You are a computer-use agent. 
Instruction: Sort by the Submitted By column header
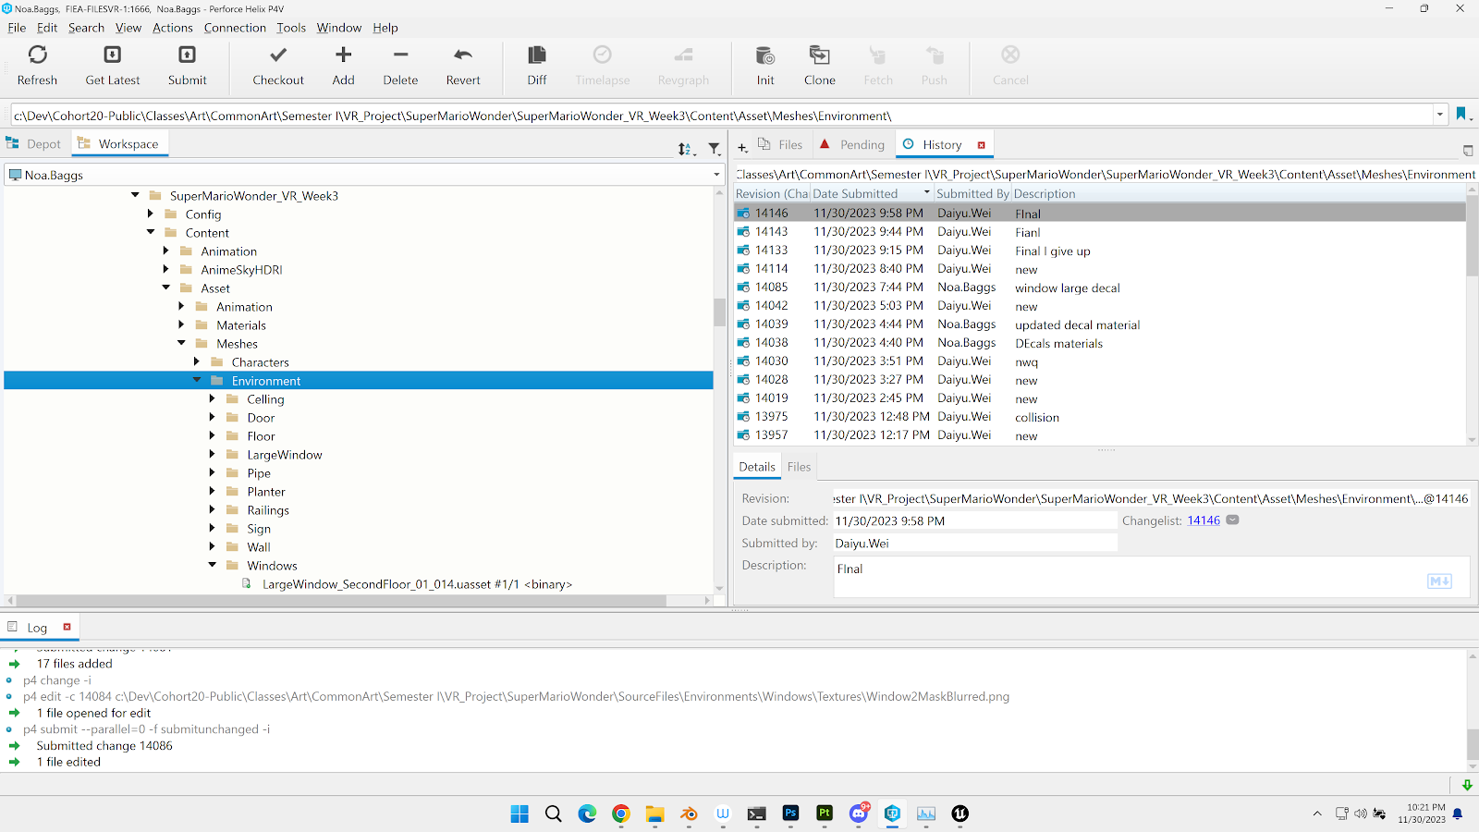[x=973, y=193]
